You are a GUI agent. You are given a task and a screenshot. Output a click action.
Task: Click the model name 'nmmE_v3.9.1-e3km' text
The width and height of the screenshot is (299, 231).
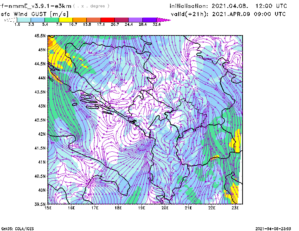pos(40,6)
